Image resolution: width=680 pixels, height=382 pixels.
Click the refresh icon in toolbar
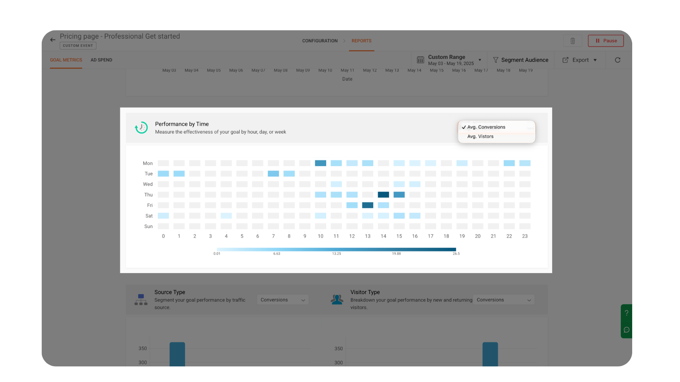[x=617, y=60]
